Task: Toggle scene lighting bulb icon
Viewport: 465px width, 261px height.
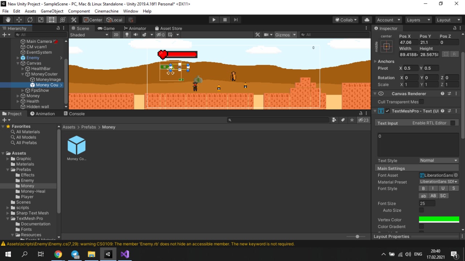Action: pos(127,35)
